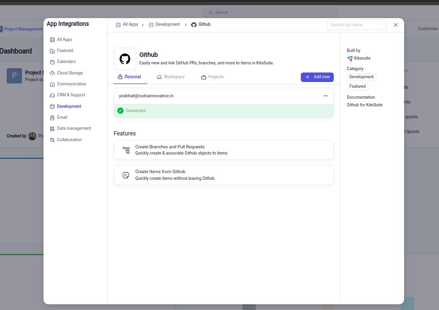Click the CRM & Support headset icon
439x310 pixels.
point(52,95)
